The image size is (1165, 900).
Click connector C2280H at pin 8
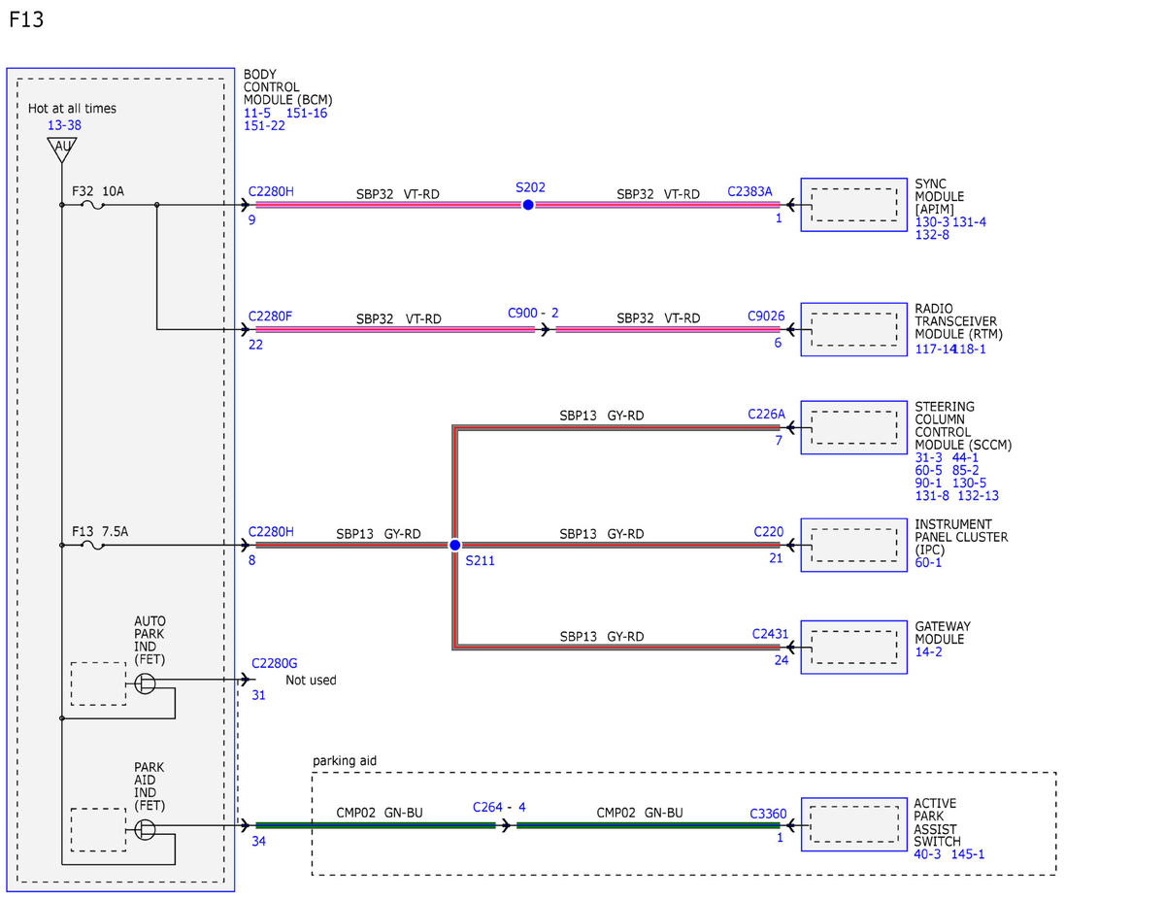coord(271,531)
